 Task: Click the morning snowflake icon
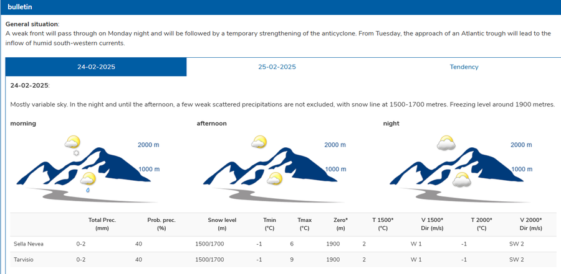(76, 153)
